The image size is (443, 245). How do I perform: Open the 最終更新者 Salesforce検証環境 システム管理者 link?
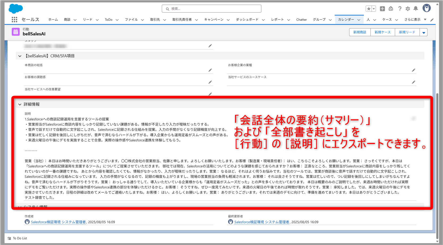tap(262, 222)
